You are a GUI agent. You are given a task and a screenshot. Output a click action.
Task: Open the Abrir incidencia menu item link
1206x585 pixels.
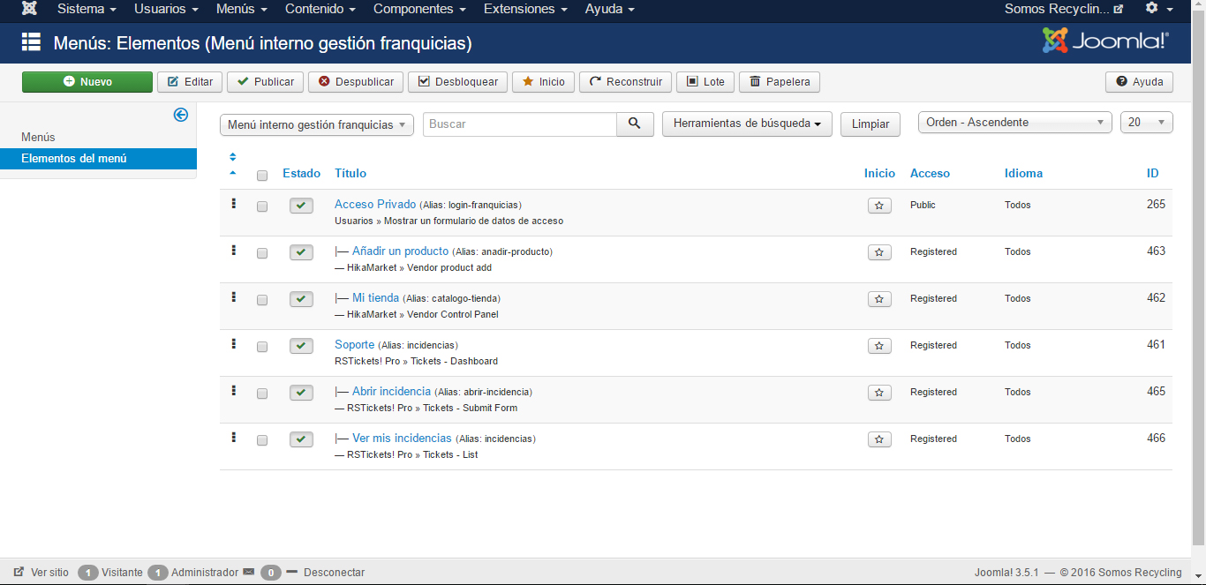(x=391, y=391)
